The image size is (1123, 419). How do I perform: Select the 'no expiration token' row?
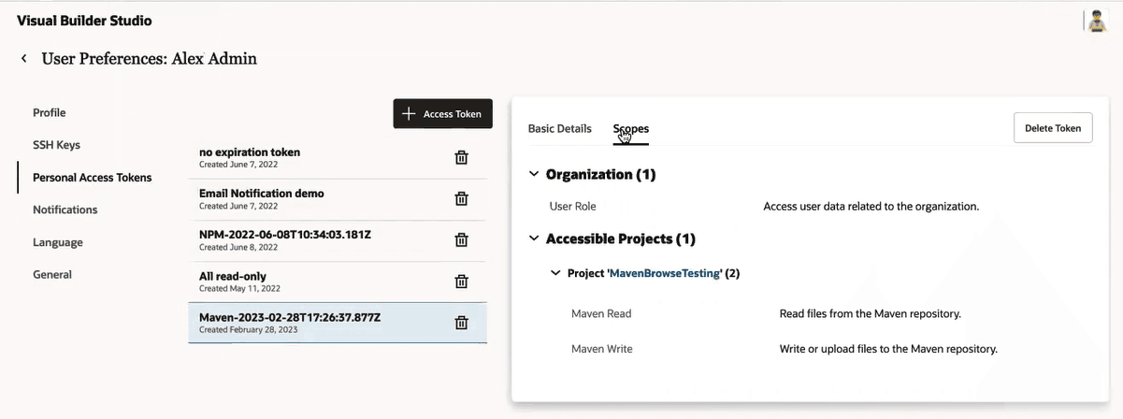point(338,158)
